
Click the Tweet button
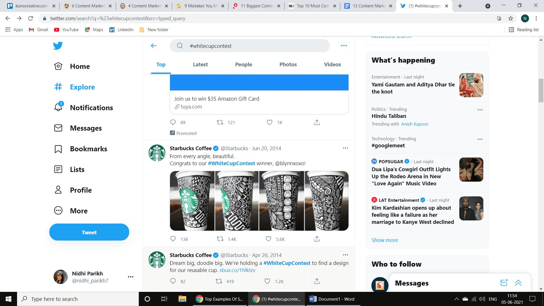(89, 232)
